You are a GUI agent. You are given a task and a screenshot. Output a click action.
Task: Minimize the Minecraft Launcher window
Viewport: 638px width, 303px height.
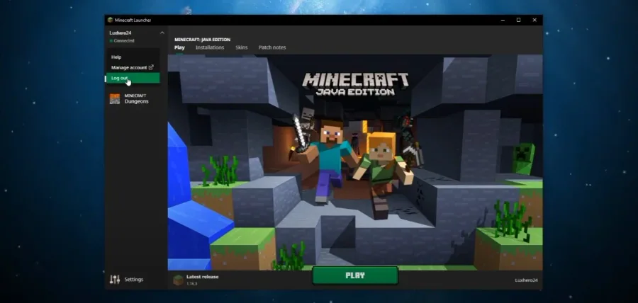[503, 20]
